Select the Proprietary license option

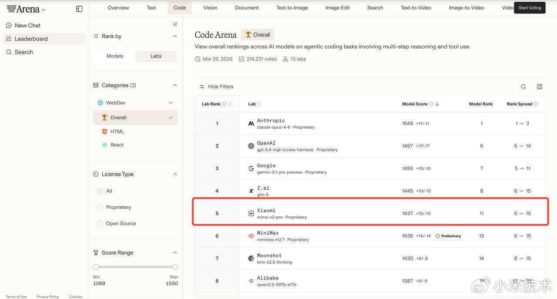tap(101, 207)
